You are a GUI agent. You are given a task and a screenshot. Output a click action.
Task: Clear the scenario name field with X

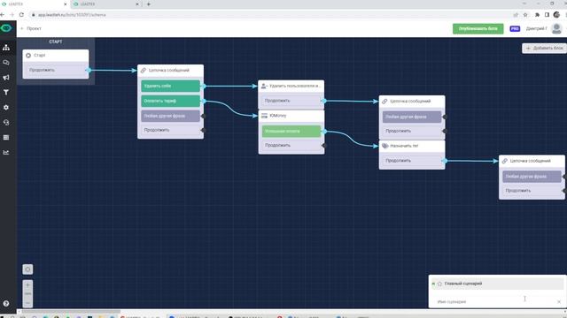pyautogui.click(x=559, y=301)
